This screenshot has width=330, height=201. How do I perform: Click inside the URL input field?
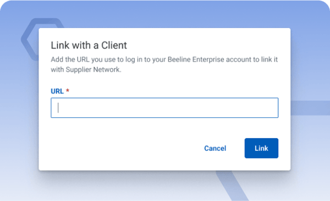[164, 108]
